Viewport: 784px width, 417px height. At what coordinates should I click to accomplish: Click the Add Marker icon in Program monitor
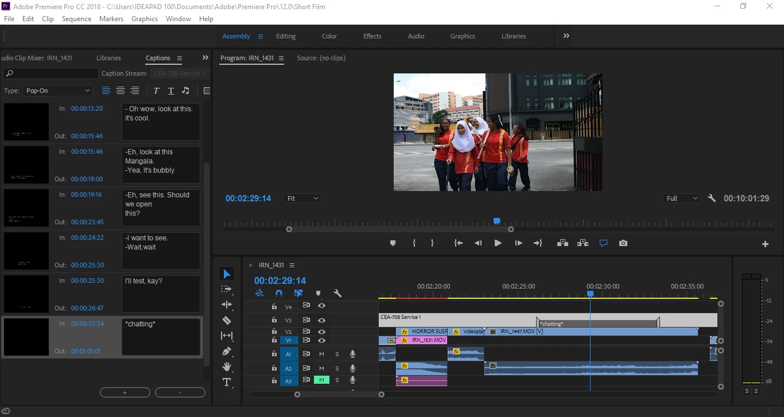393,243
